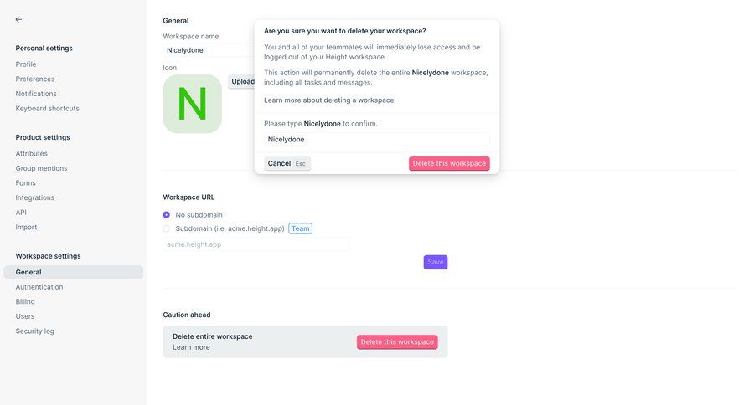This screenshot has height=405, width=754.
Task: Click the green N workspace icon
Action: (x=192, y=104)
